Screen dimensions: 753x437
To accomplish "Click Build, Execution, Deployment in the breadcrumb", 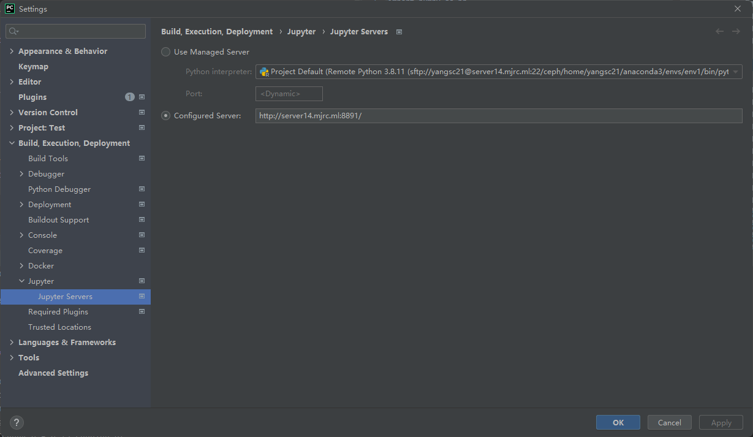I will pos(217,31).
